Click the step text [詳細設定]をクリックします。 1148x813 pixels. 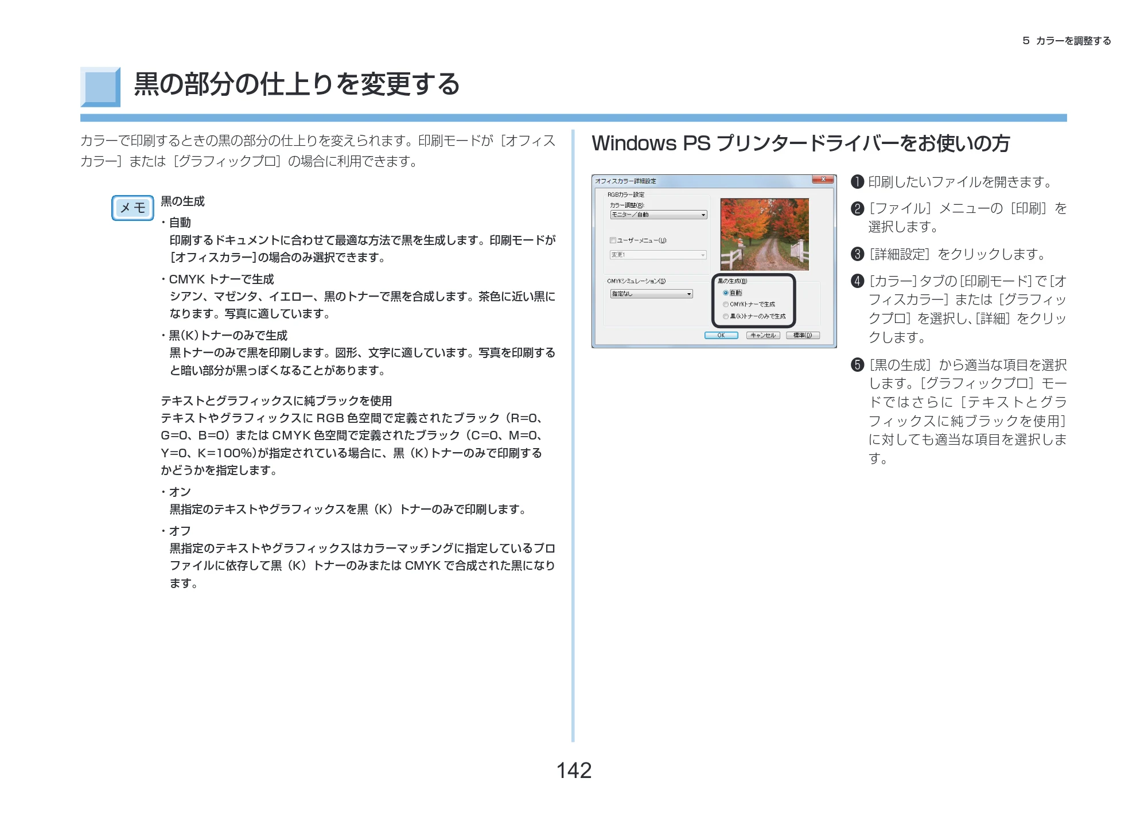(x=958, y=254)
